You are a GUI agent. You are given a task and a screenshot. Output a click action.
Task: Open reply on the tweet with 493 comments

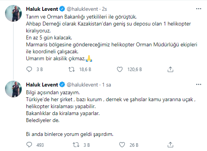pyautogui.click(x=29, y=145)
